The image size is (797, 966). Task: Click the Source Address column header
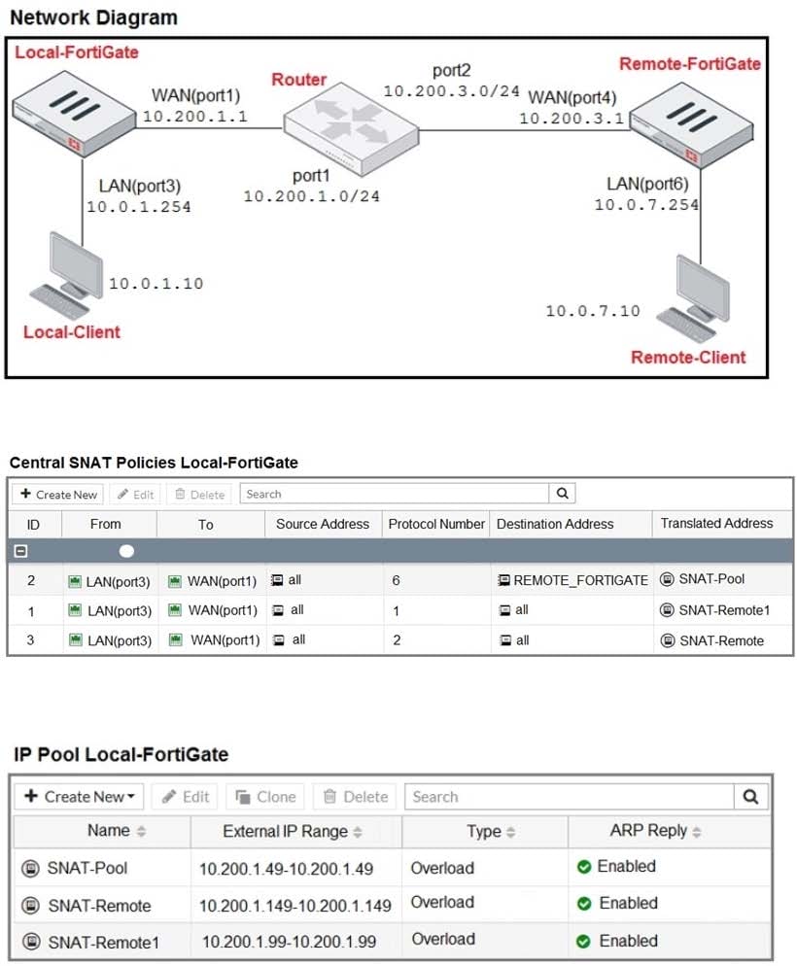(x=323, y=524)
